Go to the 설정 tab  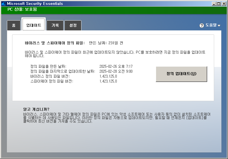coord(73,25)
